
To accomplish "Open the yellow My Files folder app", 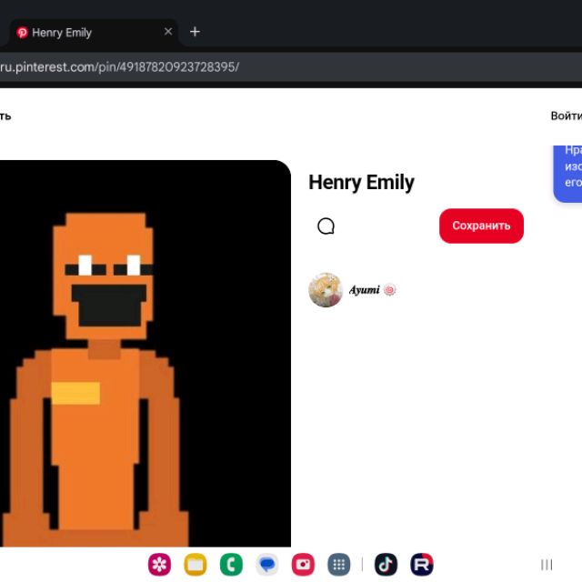I will pos(196,565).
